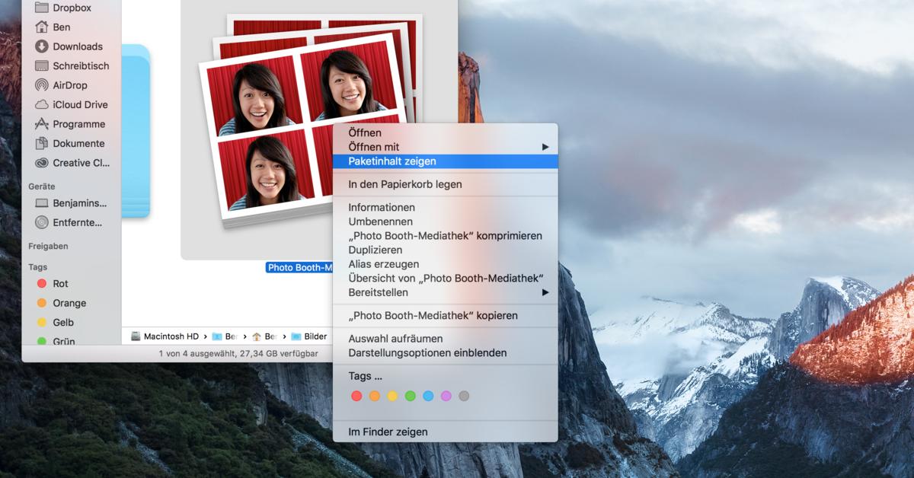The image size is (914, 478).
Task: Choose Duplizieren in the context menu
Action: (446, 250)
